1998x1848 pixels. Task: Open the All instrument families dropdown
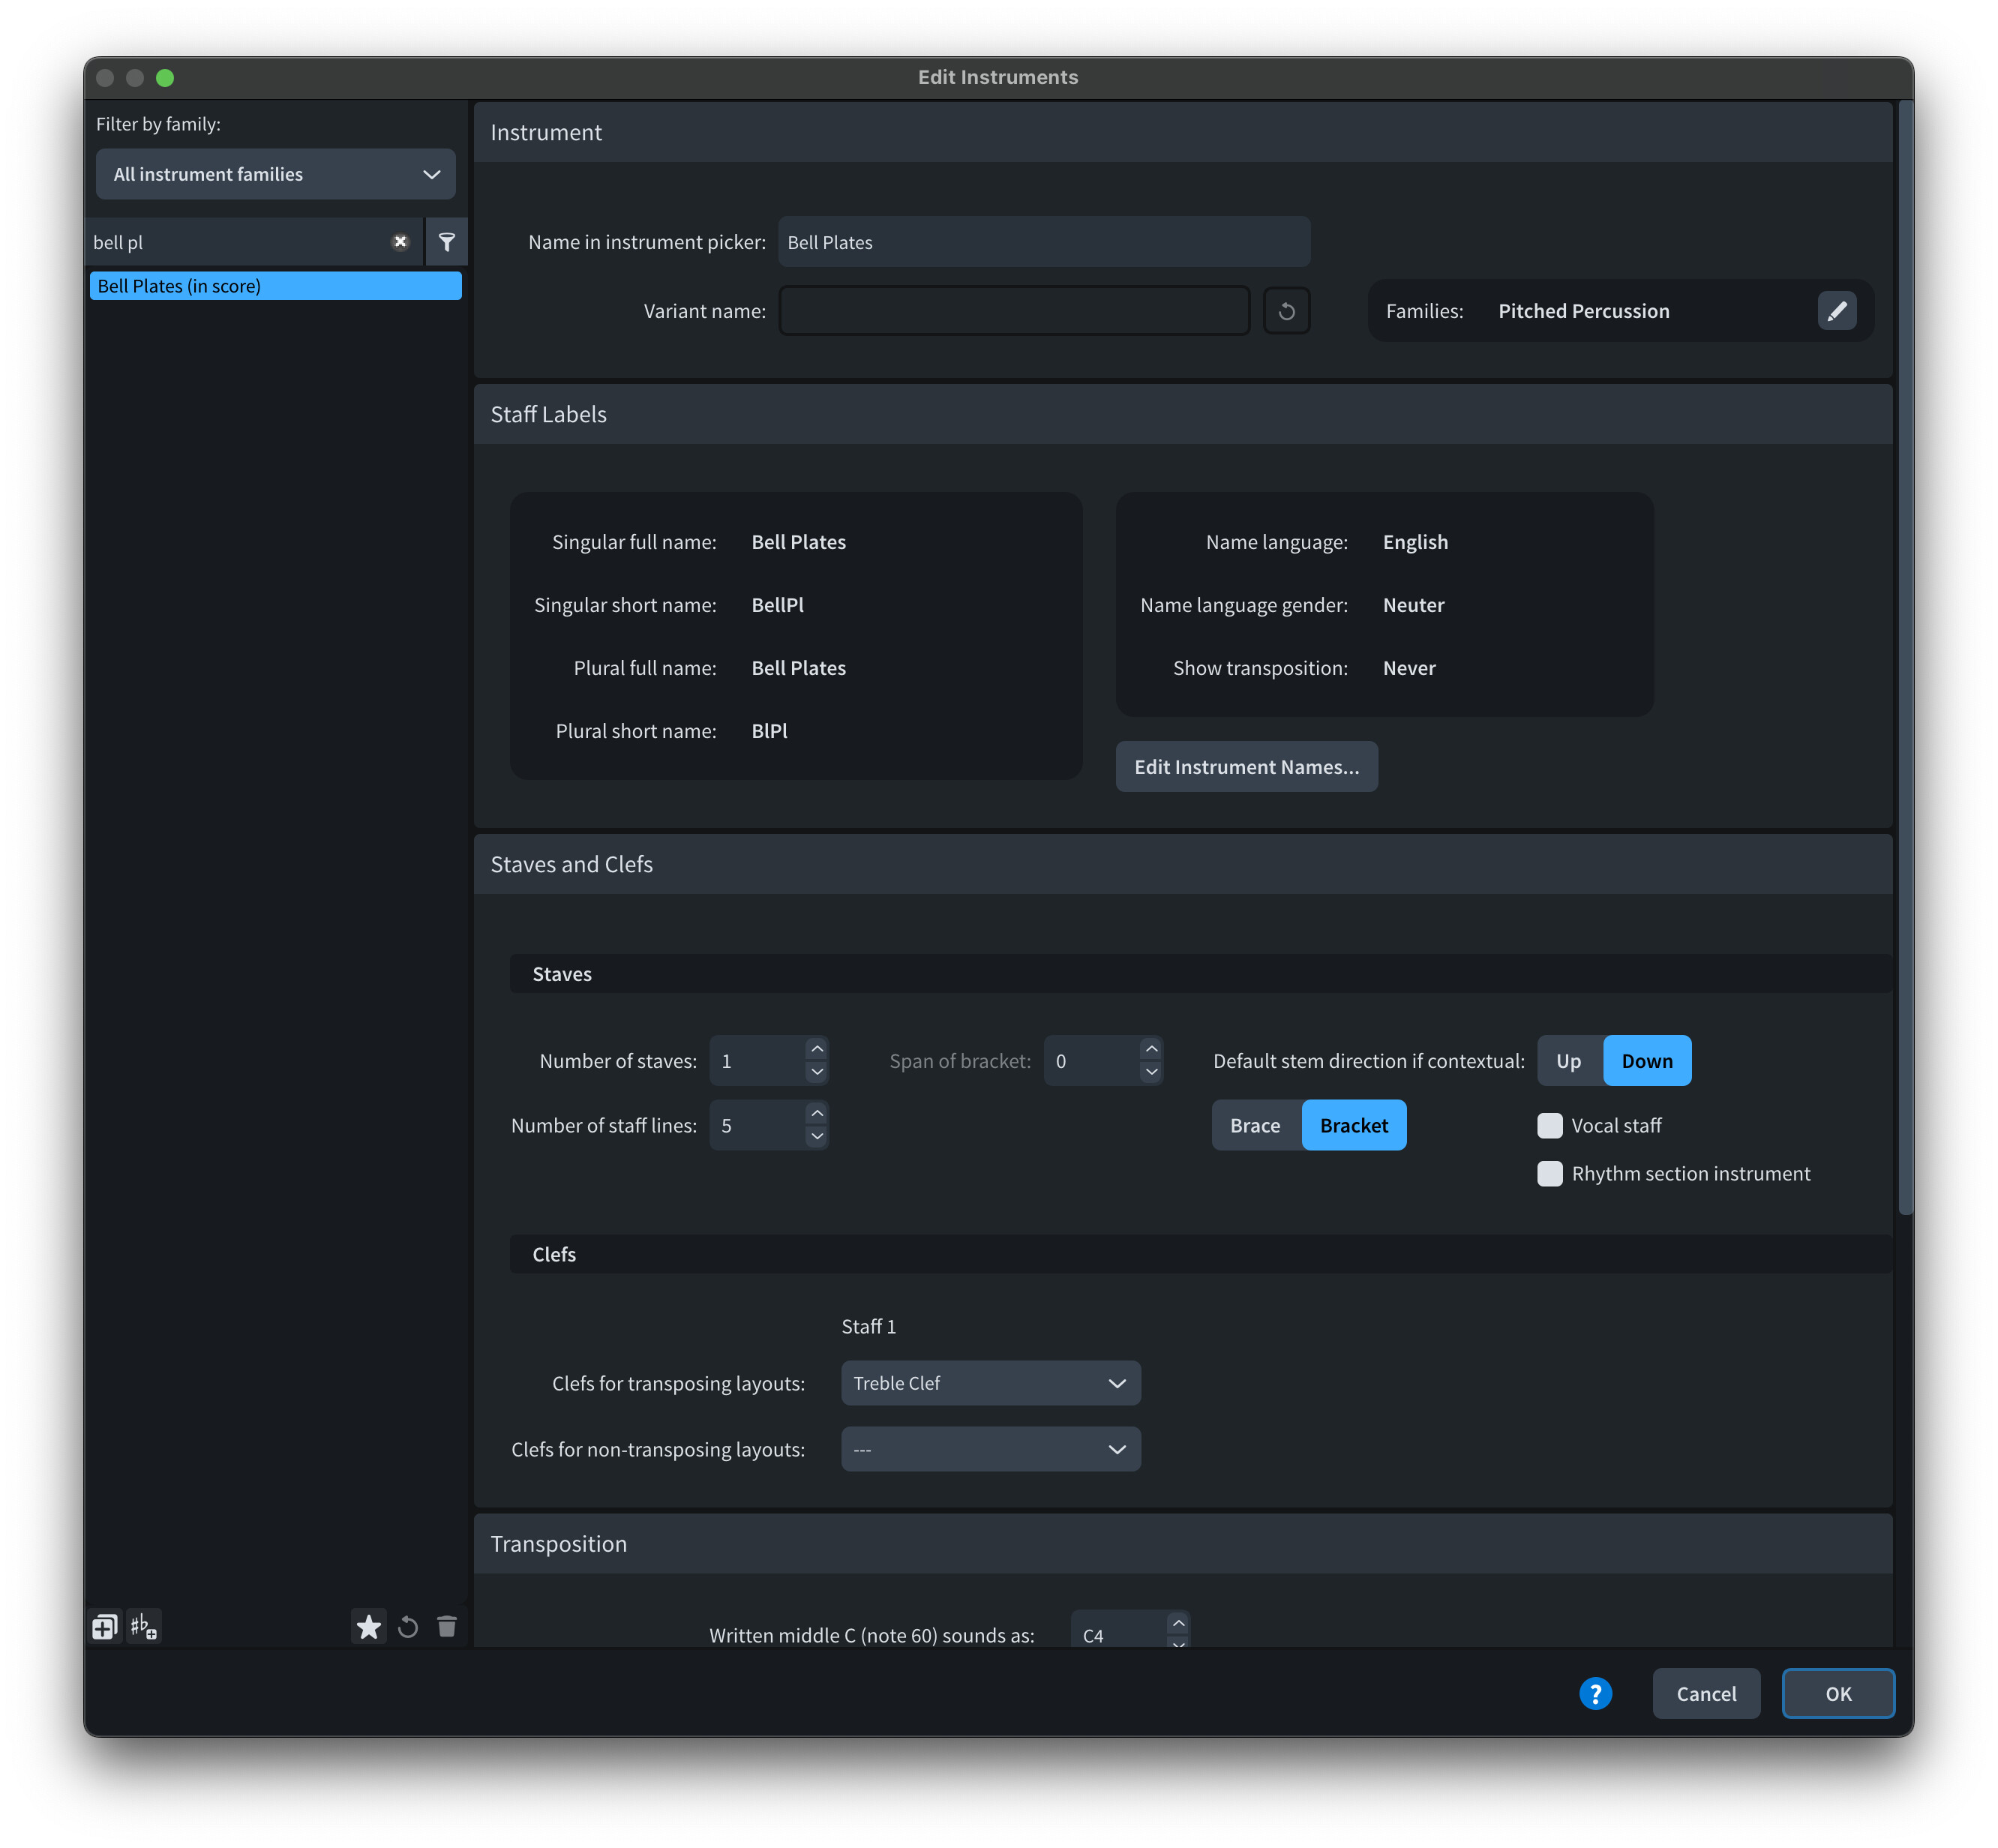click(275, 174)
